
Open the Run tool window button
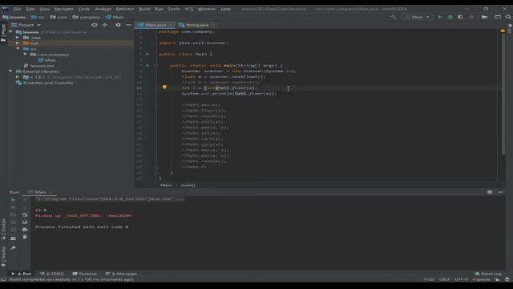[x=22, y=274]
